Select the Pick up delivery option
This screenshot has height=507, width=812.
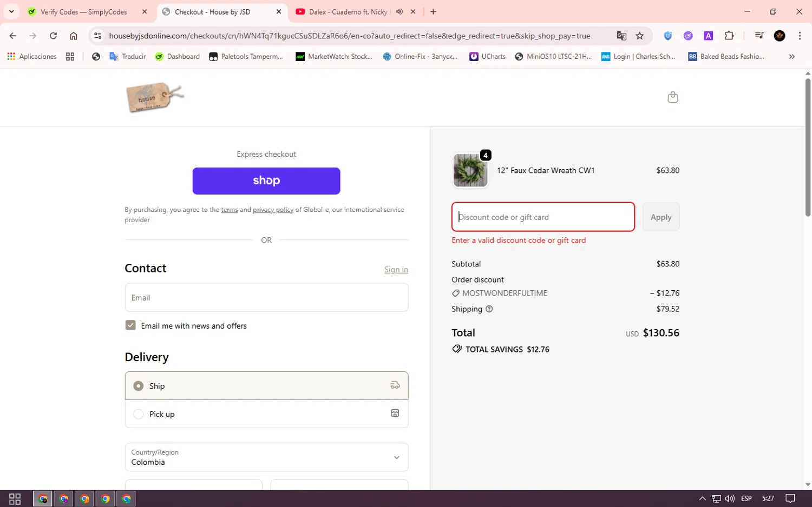(266, 414)
